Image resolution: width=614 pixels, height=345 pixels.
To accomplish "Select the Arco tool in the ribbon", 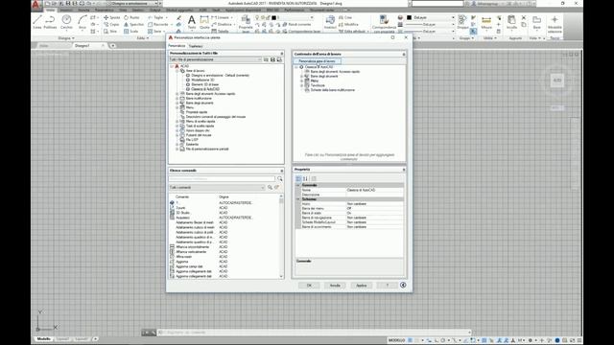I will tap(83, 22).
